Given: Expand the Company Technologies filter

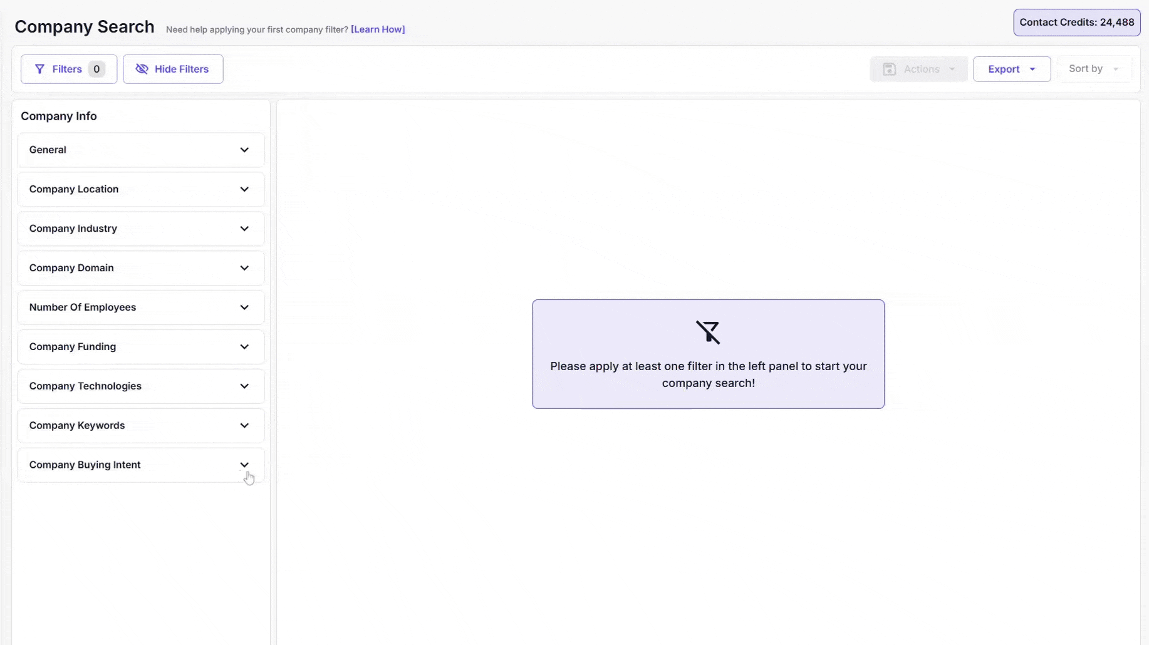Looking at the screenshot, I should [x=141, y=386].
